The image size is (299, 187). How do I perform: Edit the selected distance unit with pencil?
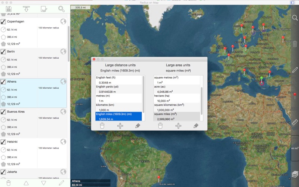click(x=138, y=126)
